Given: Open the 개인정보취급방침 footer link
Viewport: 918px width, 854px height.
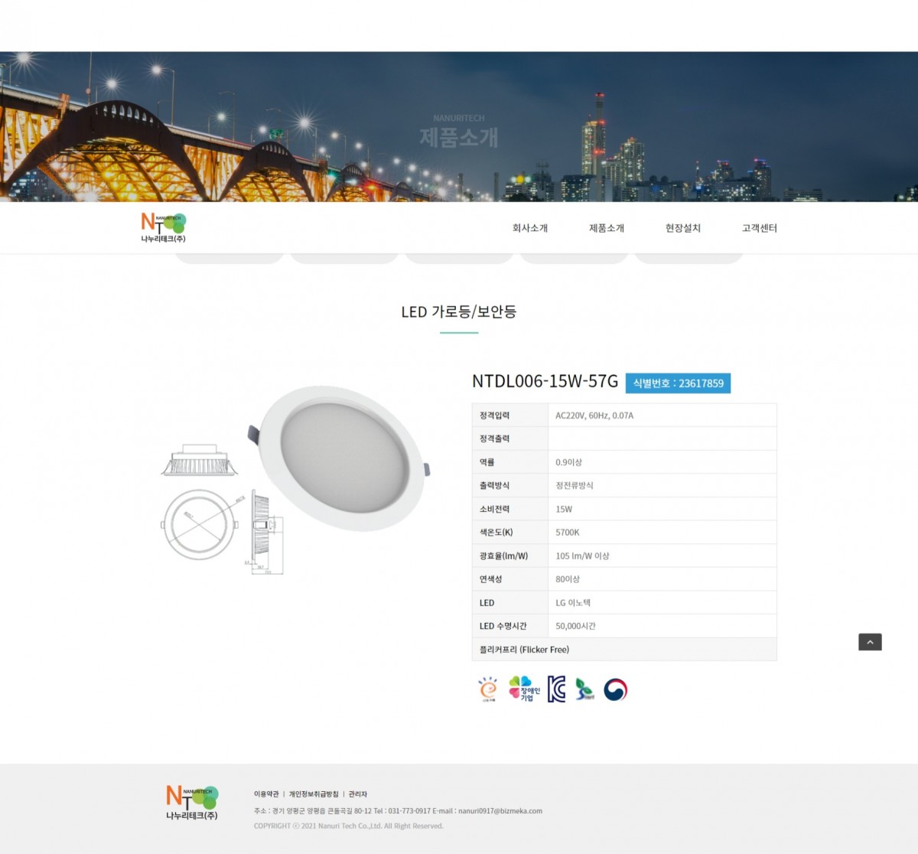Looking at the screenshot, I should [x=314, y=794].
